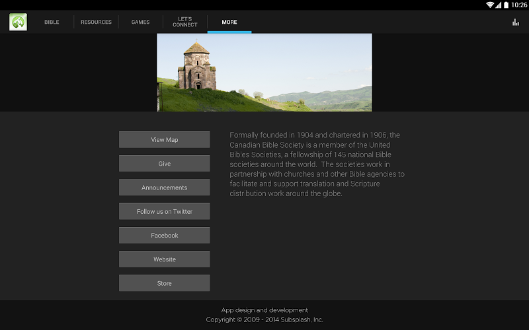Tap the green app logo icon
Viewport: 529px width, 330px height.
19,22
